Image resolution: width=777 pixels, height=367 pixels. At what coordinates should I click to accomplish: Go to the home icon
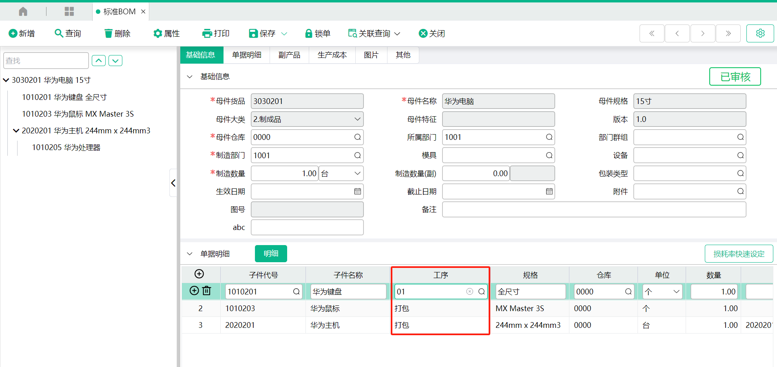(x=23, y=11)
